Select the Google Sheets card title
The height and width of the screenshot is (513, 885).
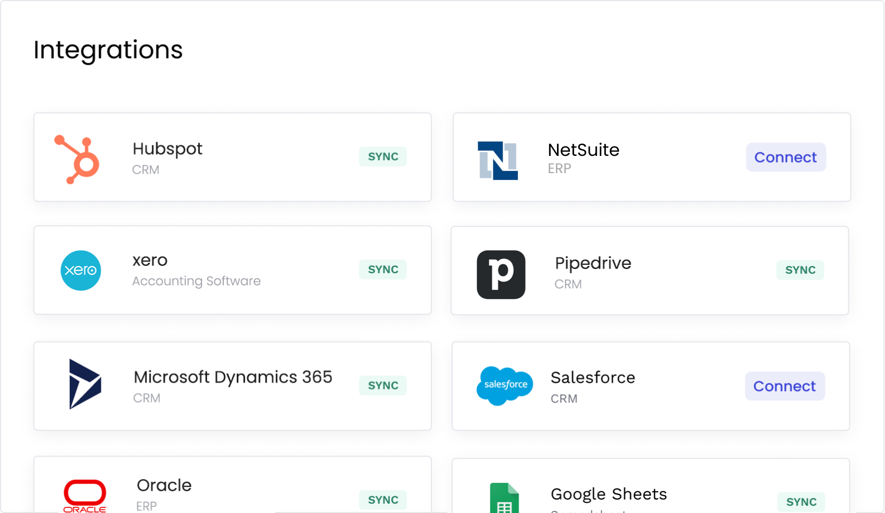[x=609, y=494]
